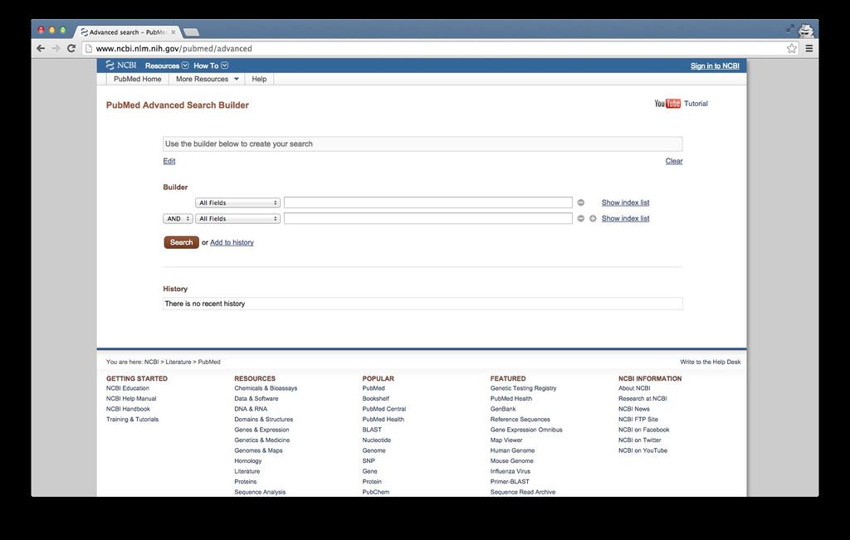Screen dimensions: 850x540
Task: Open NCBI Handbook footer link
Action: coord(128,409)
